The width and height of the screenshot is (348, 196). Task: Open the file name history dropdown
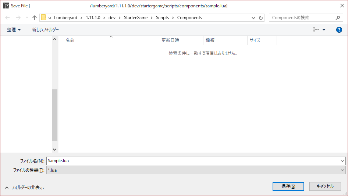342,161
